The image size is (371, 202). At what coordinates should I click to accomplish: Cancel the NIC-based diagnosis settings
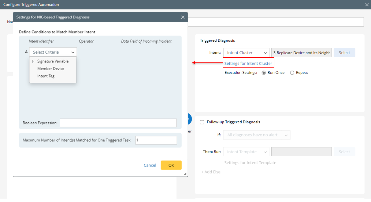[150, 165]
